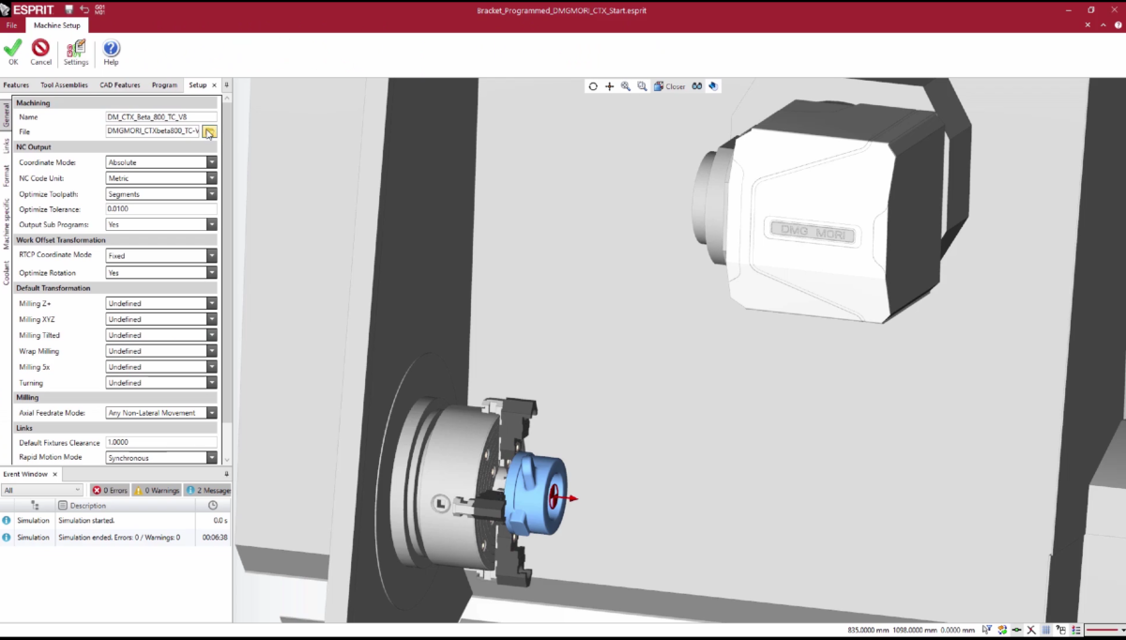Viewport: 1126px width, 640px height.
Task: Click the Description column header
Action: (x=126, y=505)
